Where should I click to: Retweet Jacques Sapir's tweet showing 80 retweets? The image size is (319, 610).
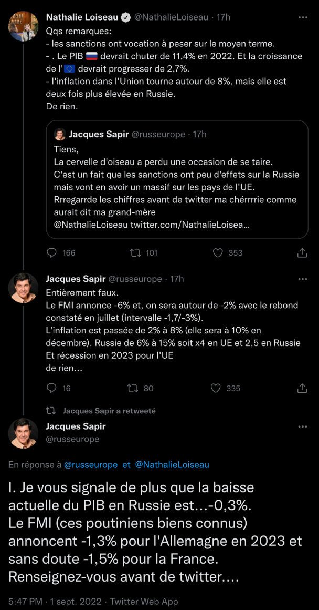[133, 388]
